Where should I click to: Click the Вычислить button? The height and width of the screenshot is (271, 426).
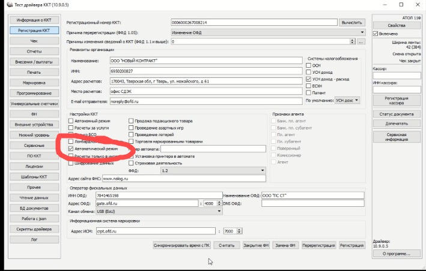tap(351, 22)
